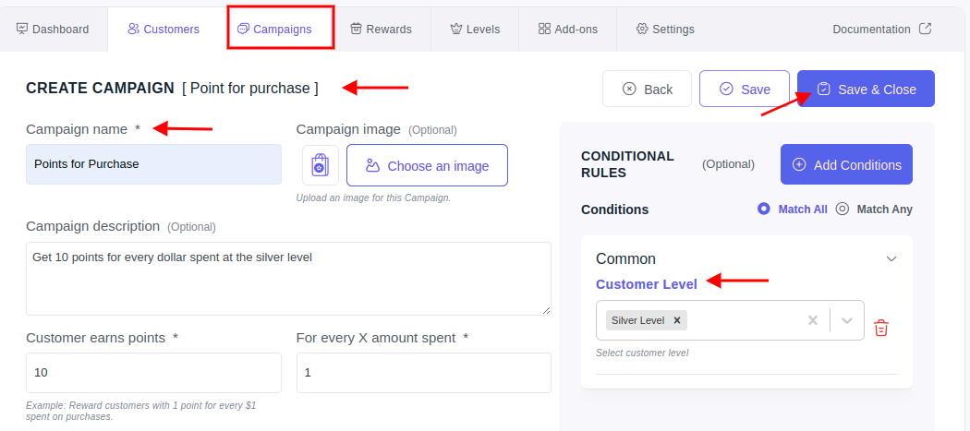Screen dimensions: 970x431
Task: Click the Campaign name input field
Action: pos(153,164)
